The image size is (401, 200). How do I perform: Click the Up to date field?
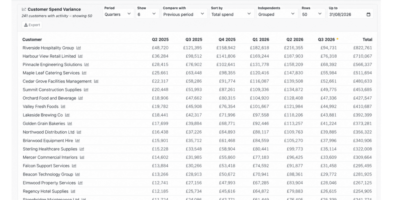(x=350, y=14)
